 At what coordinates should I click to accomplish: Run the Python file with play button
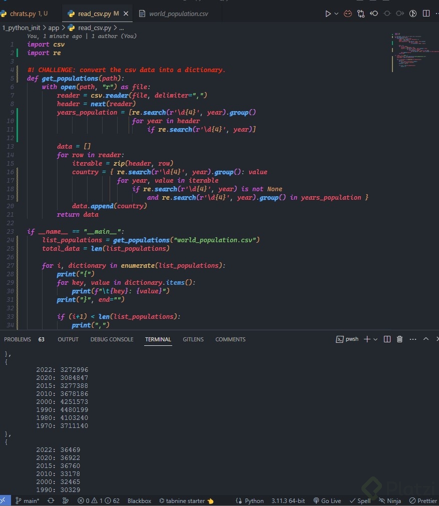click(328, 14)
